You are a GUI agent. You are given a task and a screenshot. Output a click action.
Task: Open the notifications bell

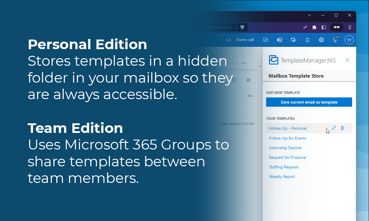pos(307,40)
